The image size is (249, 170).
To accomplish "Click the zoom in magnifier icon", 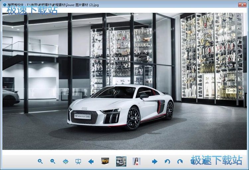I will (x=40, y=161).
